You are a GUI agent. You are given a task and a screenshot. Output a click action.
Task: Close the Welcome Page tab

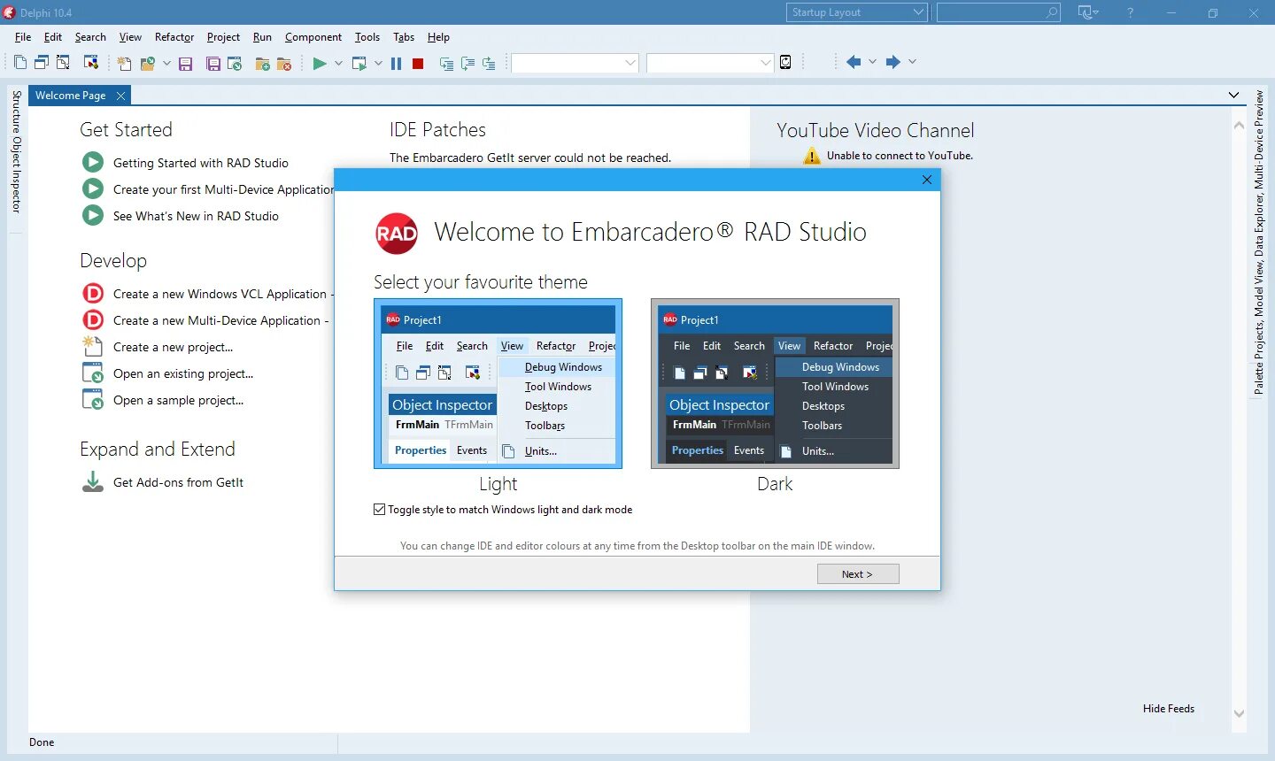120,96
